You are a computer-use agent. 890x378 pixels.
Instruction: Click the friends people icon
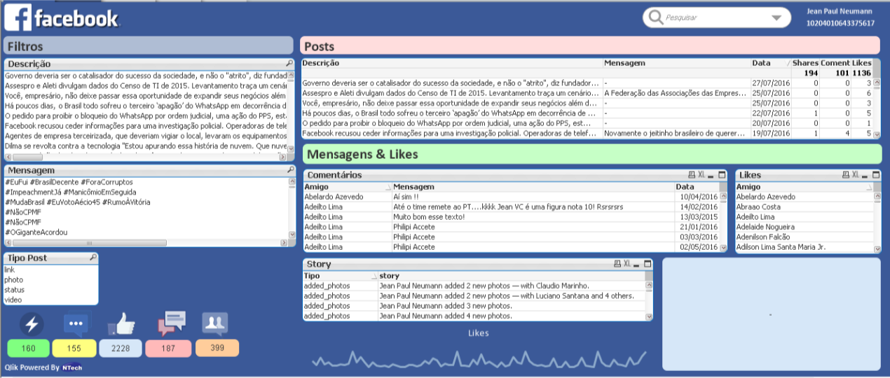click(215, 323)
